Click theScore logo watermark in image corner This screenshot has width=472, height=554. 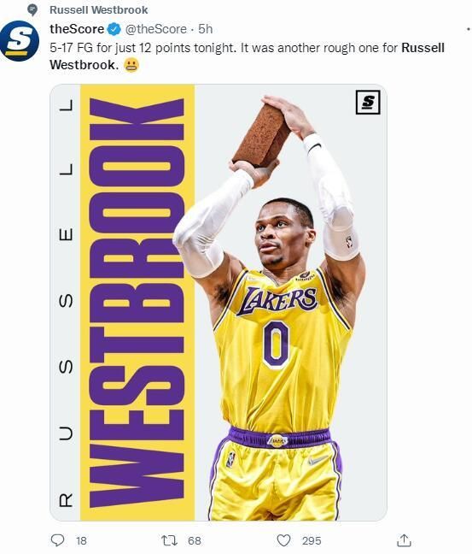point(368,103)
